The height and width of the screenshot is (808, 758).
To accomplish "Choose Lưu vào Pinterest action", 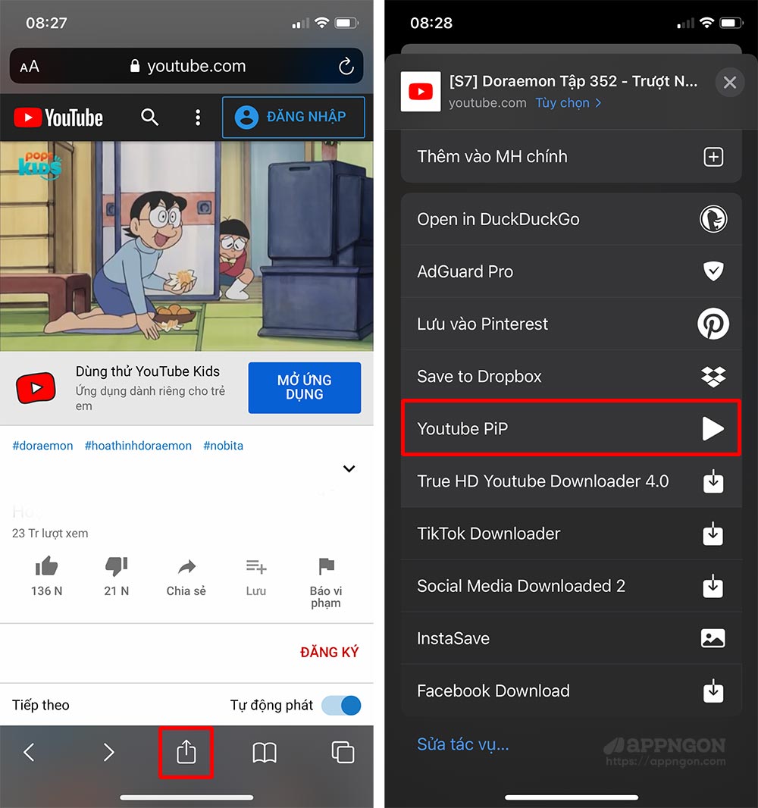I will (571, 324).
